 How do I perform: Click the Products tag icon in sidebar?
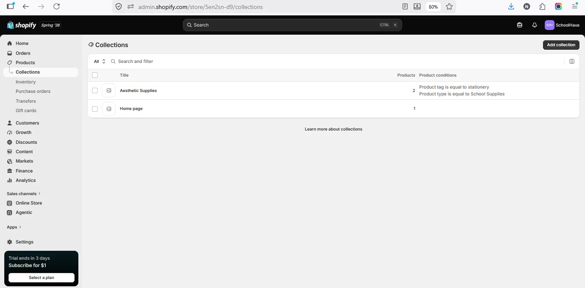click(10, 62)
